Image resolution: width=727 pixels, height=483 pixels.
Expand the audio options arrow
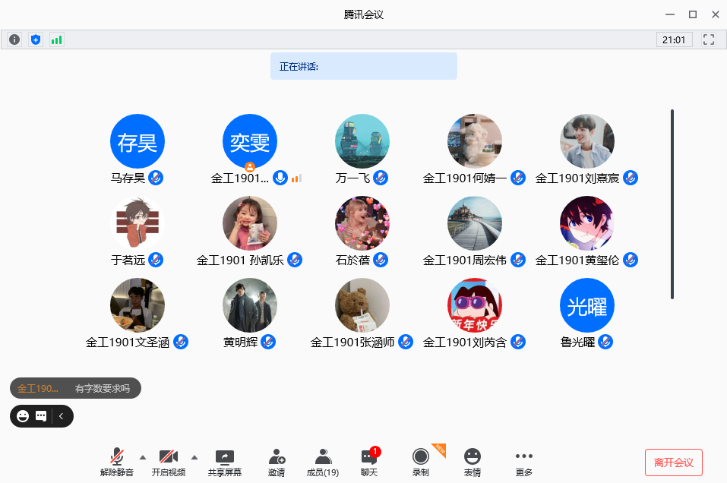click(x=143, y=457)
